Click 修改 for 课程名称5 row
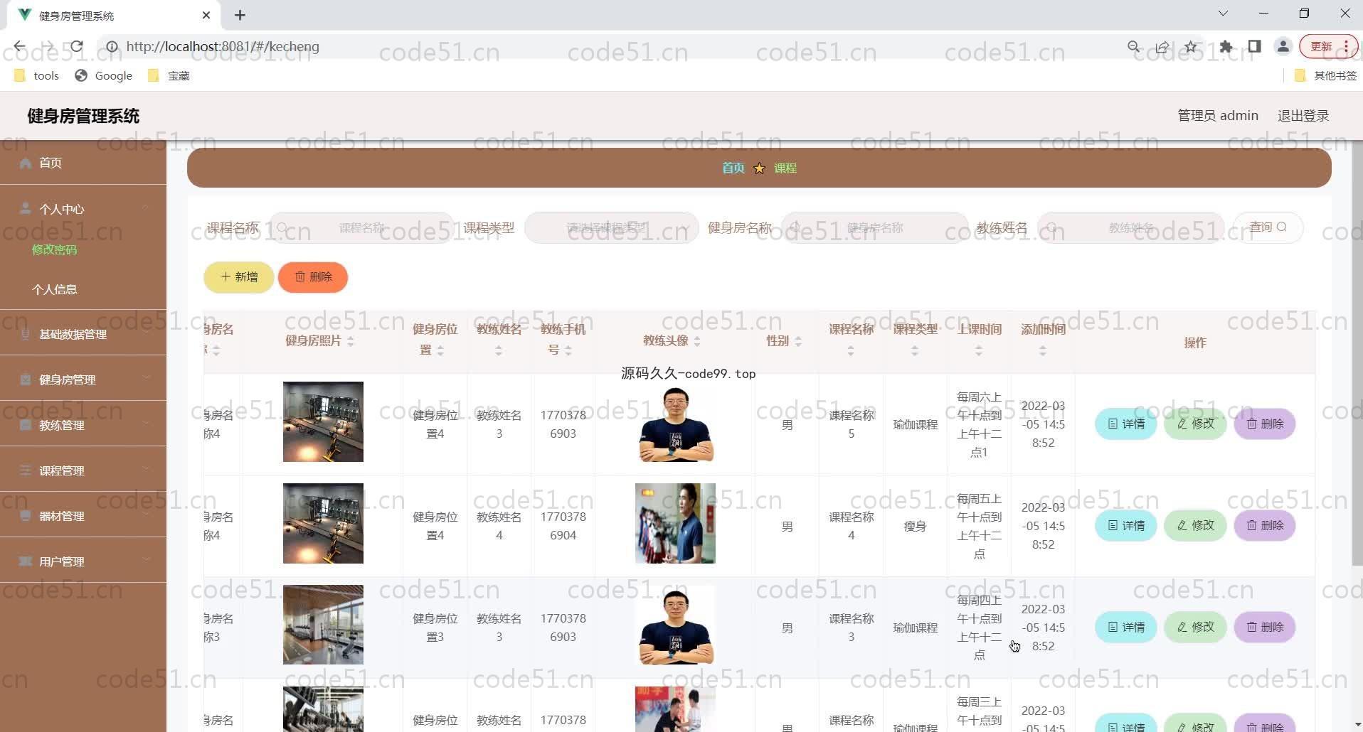Image resolution: width=1363 pixels, height=732 pixels. tap(1195, 424)
